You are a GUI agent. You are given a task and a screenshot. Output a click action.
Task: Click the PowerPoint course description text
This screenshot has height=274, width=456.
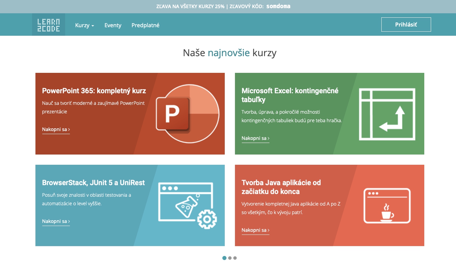[93, 107]
